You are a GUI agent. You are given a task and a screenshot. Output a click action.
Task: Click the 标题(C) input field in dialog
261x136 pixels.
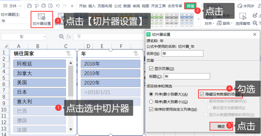(x=187, y=76)
